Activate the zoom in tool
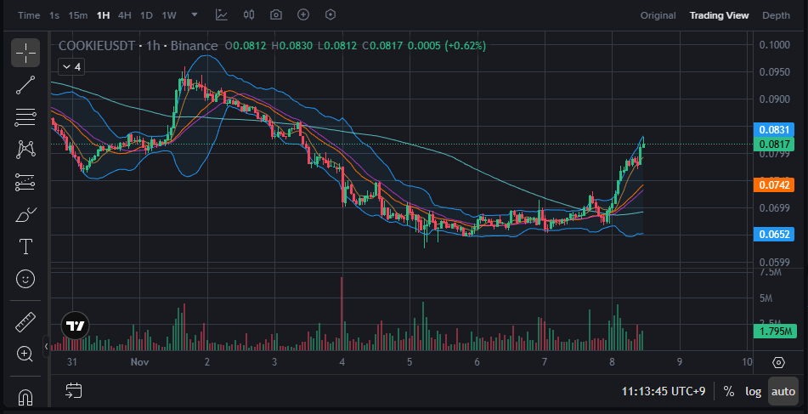 pos(25,354)
